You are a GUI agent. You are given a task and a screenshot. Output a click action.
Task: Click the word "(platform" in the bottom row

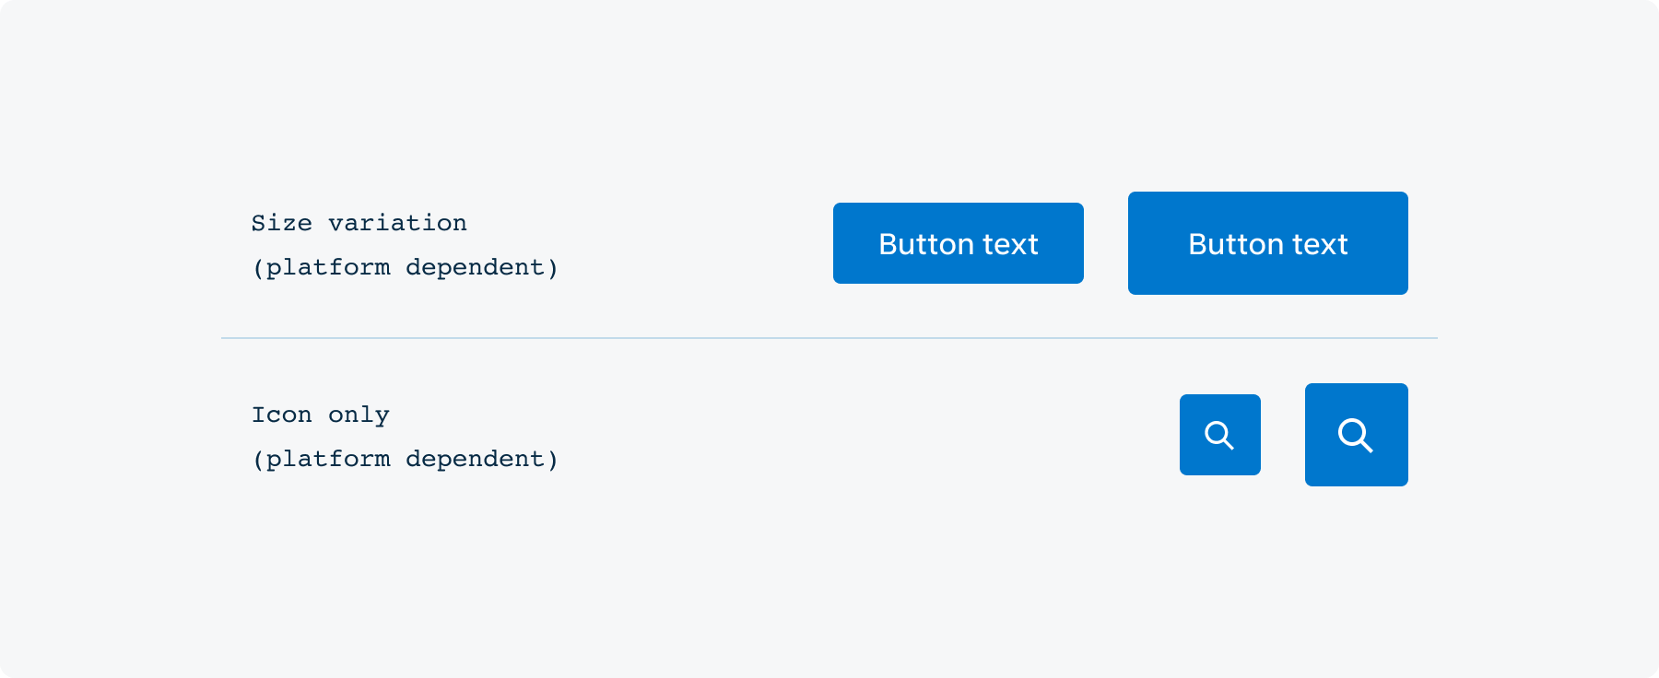coord(321,459)
